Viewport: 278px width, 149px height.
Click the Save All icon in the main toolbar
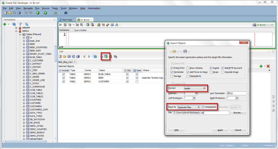[x=19, y=13]
